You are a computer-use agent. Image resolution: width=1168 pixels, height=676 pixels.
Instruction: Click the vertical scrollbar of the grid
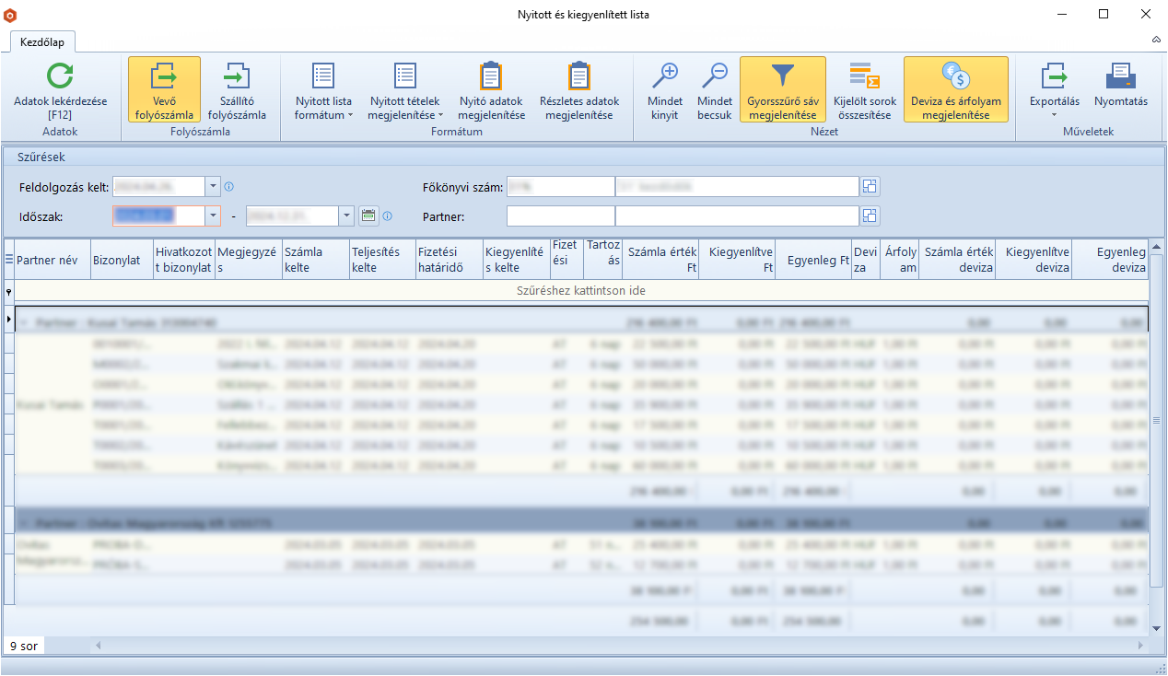(x=1157, y=421)
